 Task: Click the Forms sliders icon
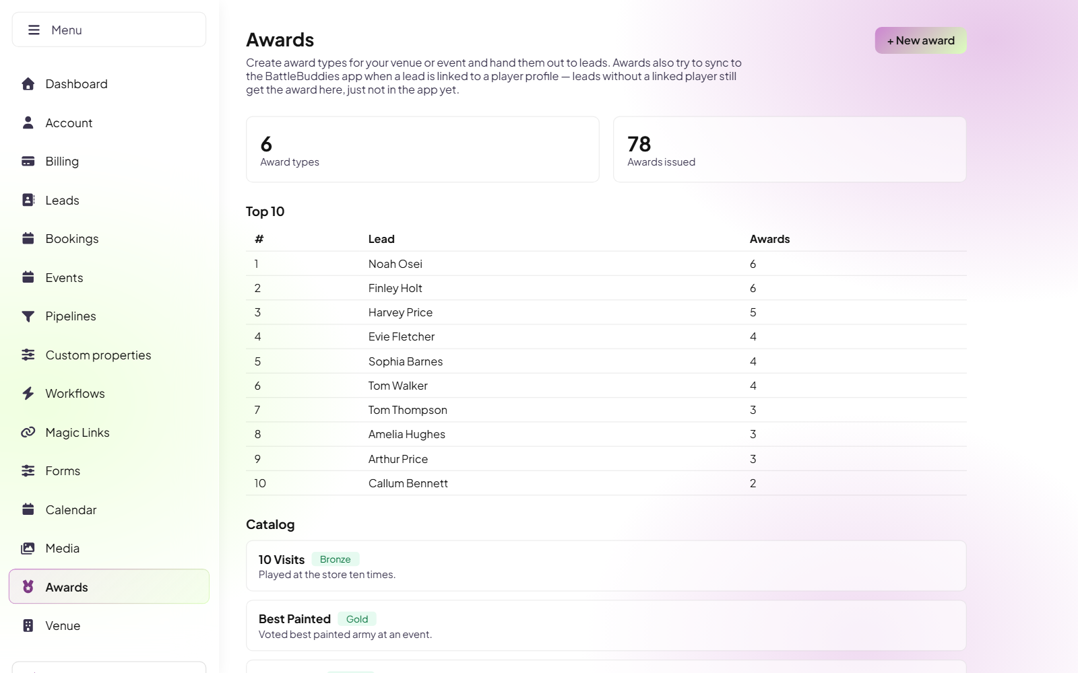[x=28, y=471]
